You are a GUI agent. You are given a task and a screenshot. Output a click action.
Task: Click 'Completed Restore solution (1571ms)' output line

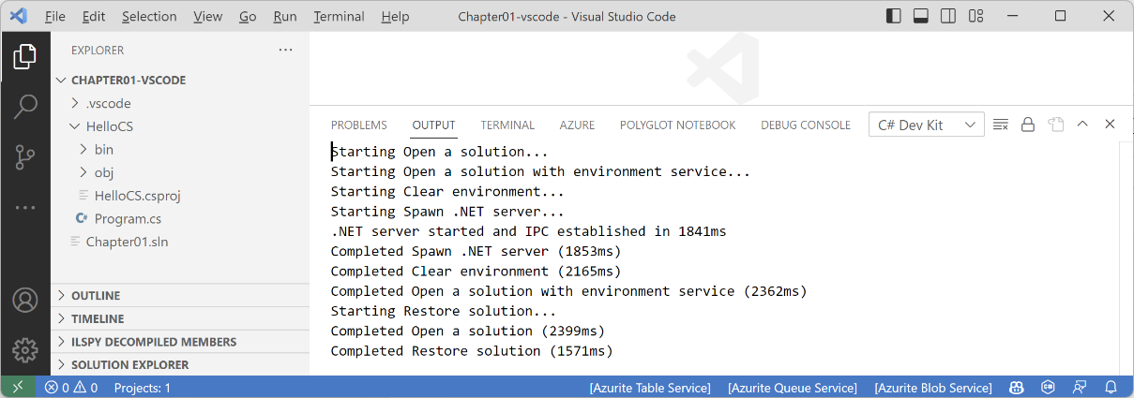click(472, 351)
